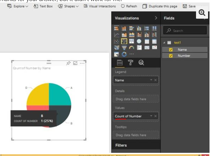This screenshot has height=156, width=212.
Task: Open more visualizations ellipsis
Action: pyautogui.click(x=131, y=54)
